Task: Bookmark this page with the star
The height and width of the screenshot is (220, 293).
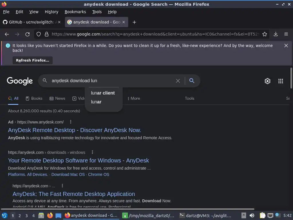Action: click(x=265, y=34)
